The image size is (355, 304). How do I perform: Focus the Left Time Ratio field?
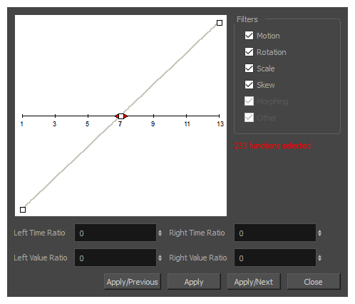click(x=115, y=233)
